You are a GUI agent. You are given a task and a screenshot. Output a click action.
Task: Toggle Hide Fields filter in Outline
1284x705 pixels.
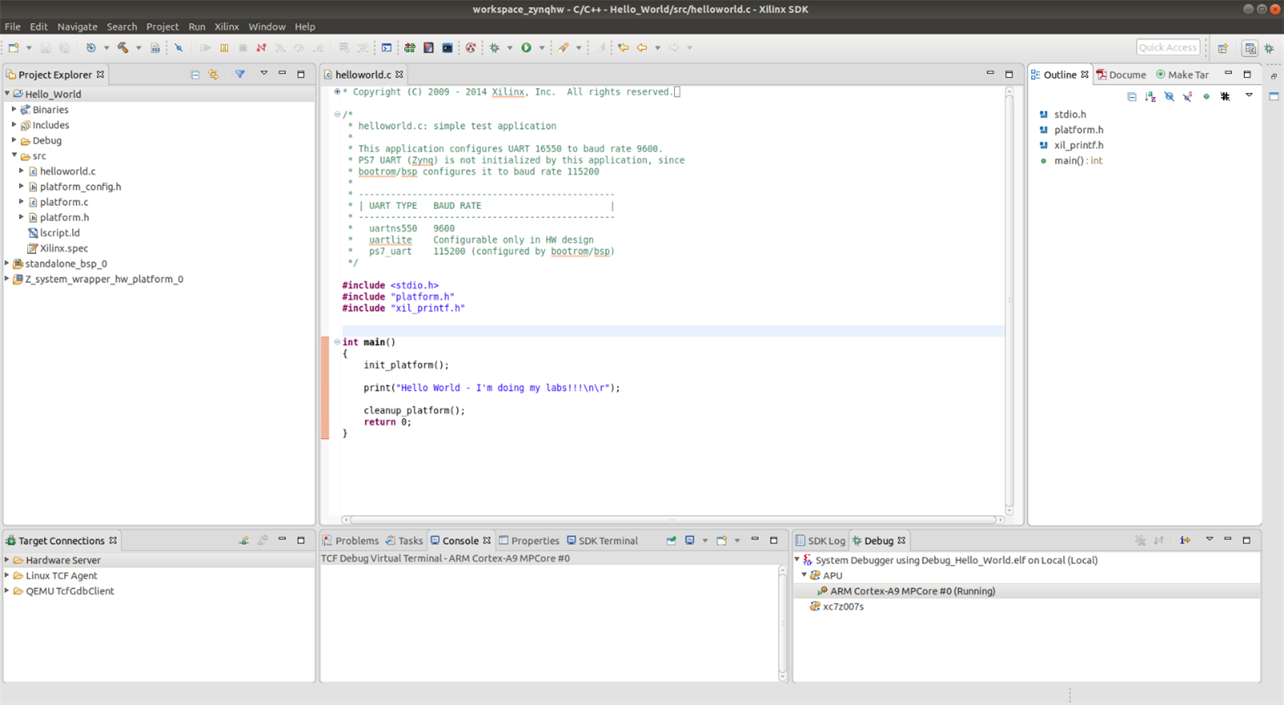click(x=1169, y=96)
